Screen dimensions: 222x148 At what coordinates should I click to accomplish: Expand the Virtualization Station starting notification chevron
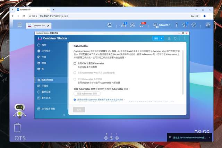pos(210,138)
